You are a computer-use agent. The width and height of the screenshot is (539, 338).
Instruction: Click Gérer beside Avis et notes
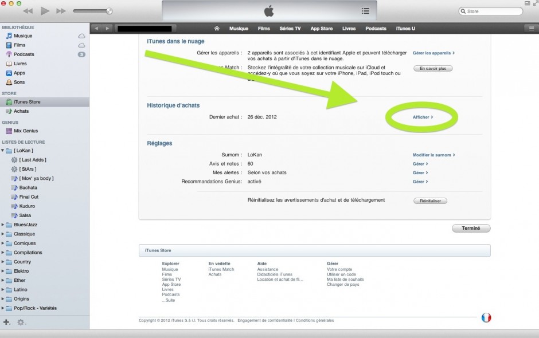click(x=420, y=164)
